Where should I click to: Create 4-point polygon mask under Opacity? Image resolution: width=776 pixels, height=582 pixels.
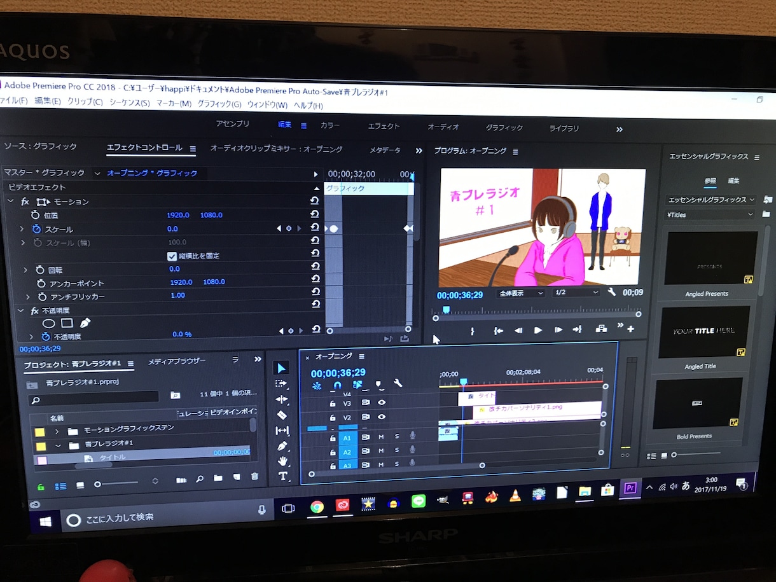click(x=67, y=323)
